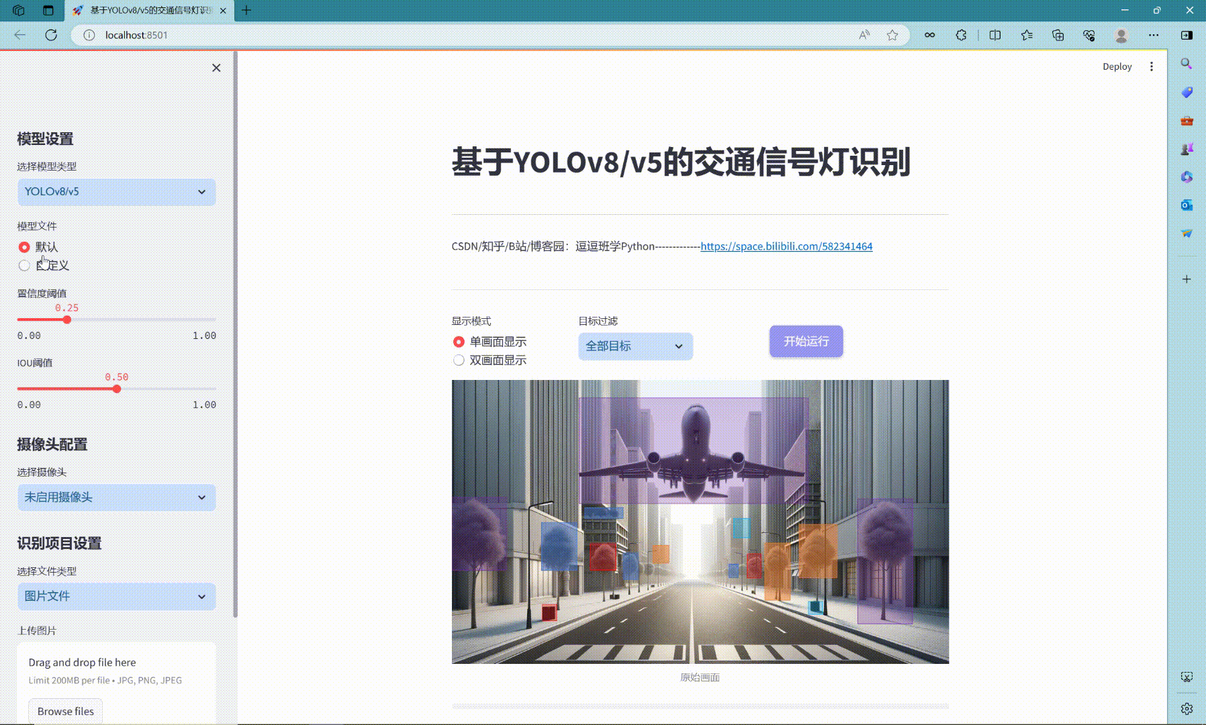The width and height of the screenshot is (1206, 725).
Task: Open the browser Extensions icon
Action: pyautogui.click(x=960, y=35)
